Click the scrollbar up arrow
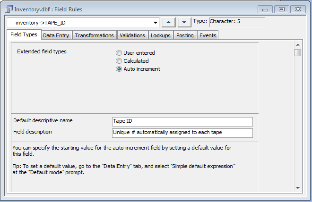This screenshot has width=312, height=202. (298, 45)
